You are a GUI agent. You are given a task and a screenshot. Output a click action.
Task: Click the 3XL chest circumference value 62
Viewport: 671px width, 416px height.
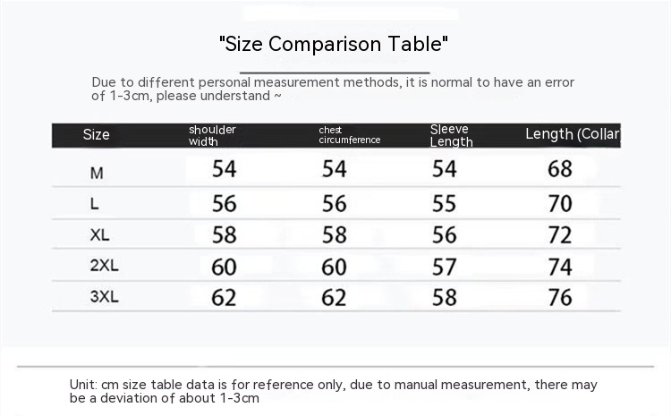[334, 298]
